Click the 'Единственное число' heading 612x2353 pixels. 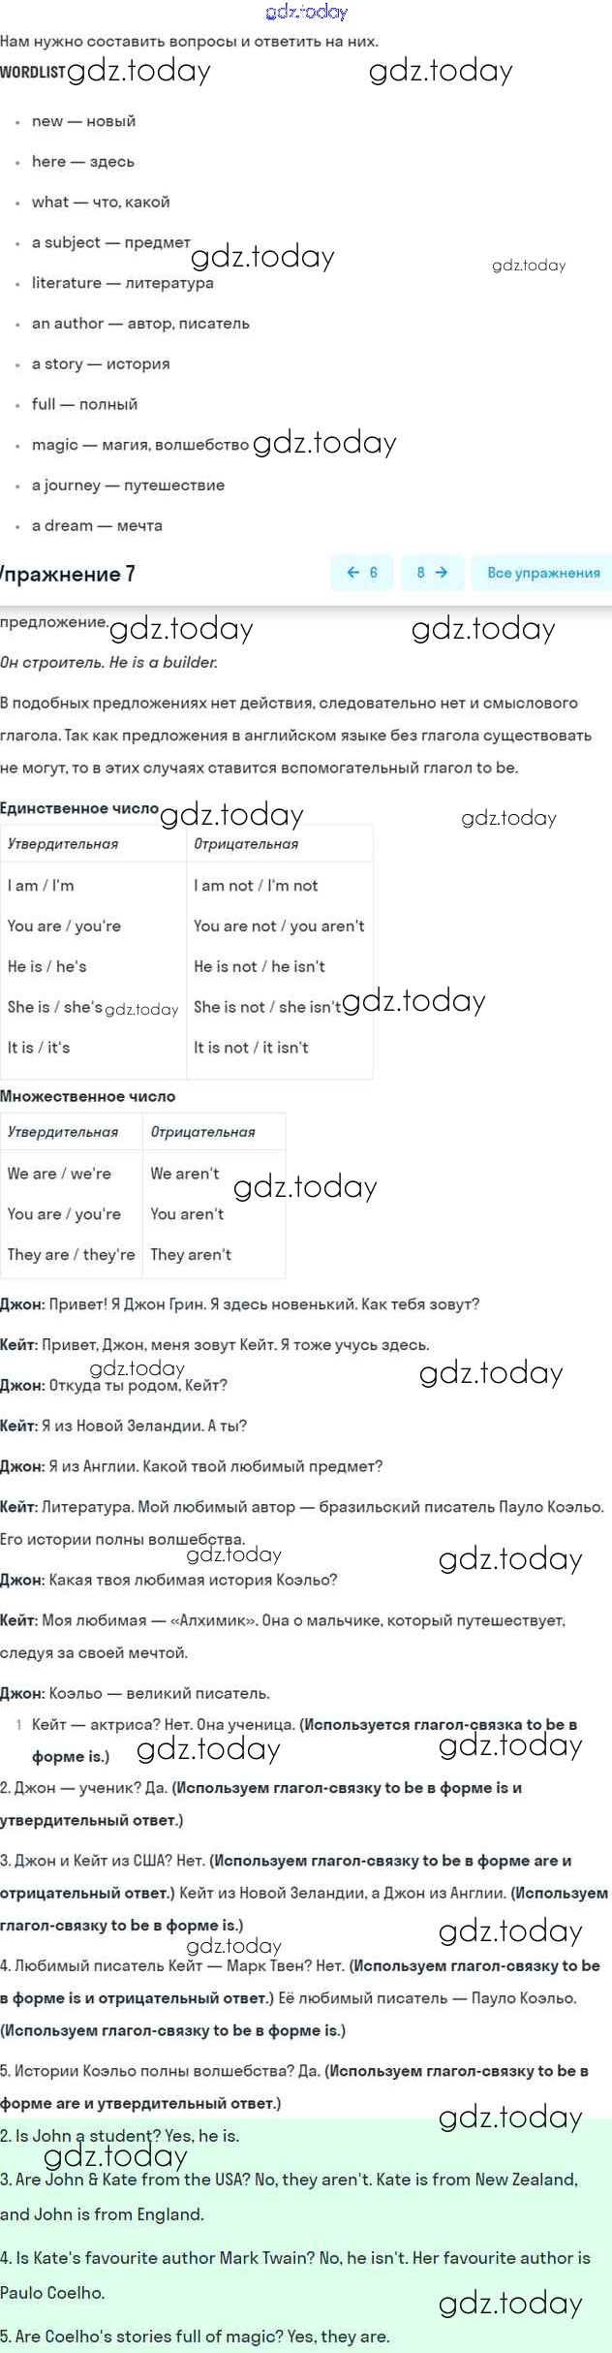pos(79,808)
